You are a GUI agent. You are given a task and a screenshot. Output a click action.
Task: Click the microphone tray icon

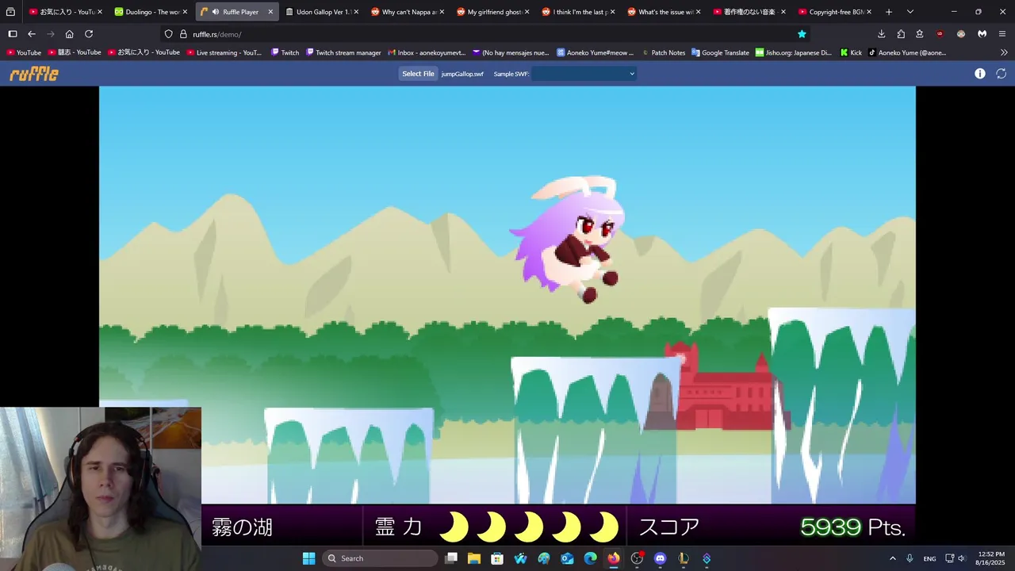coord(910,558)
